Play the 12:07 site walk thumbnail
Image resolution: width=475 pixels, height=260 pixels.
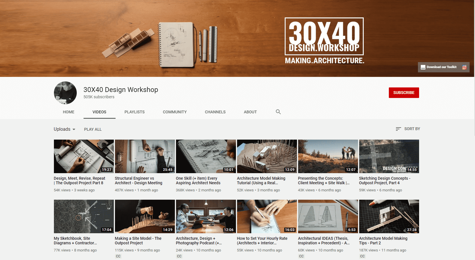click(x=328, y=156)
